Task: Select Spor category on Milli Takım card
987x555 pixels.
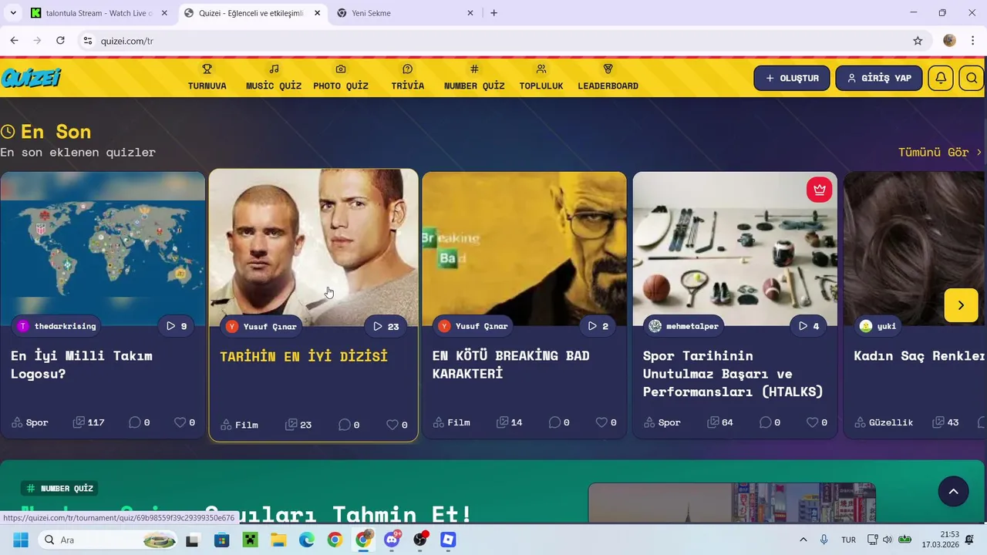Action: (30, 422)
